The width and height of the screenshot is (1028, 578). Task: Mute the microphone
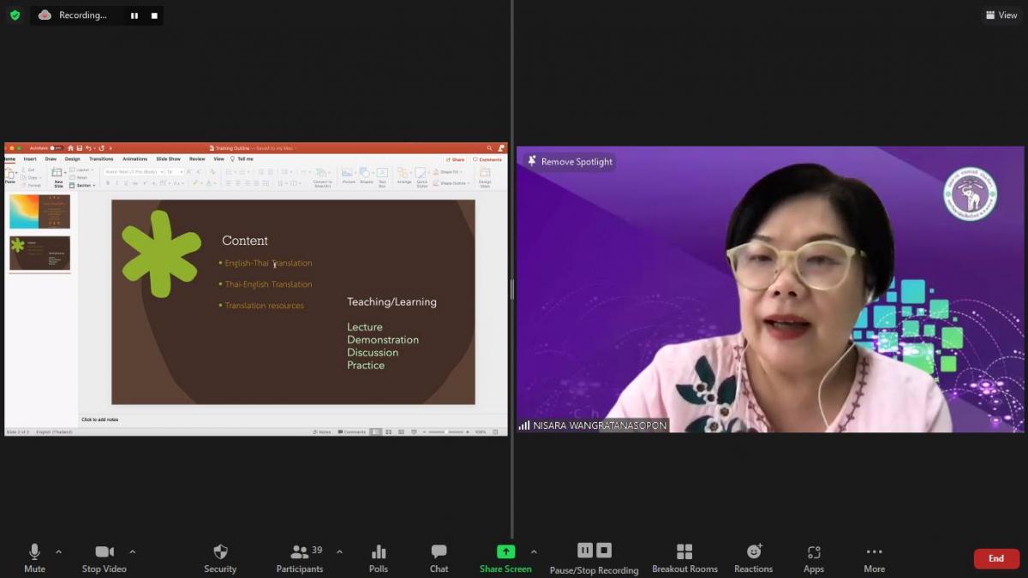coord(34,558)
